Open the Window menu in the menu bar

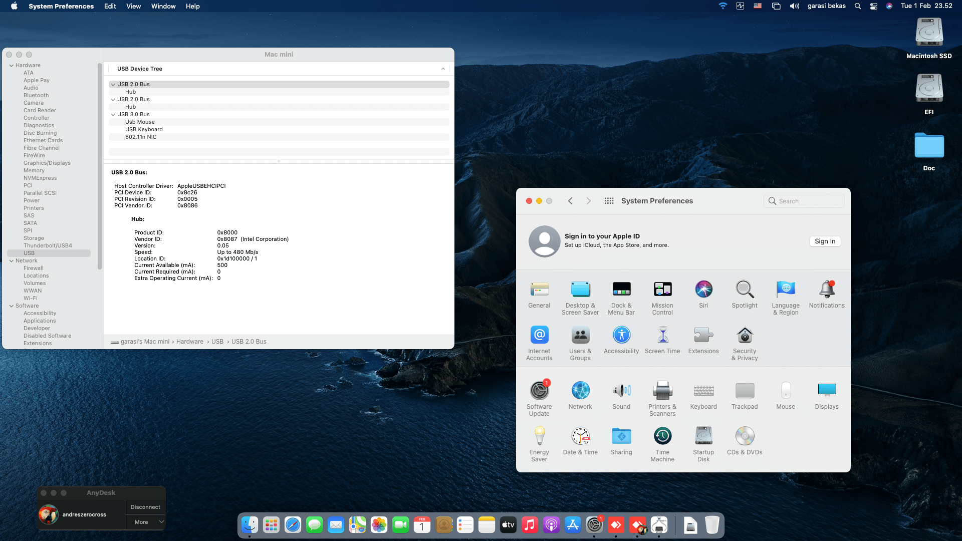pos(163,6)
